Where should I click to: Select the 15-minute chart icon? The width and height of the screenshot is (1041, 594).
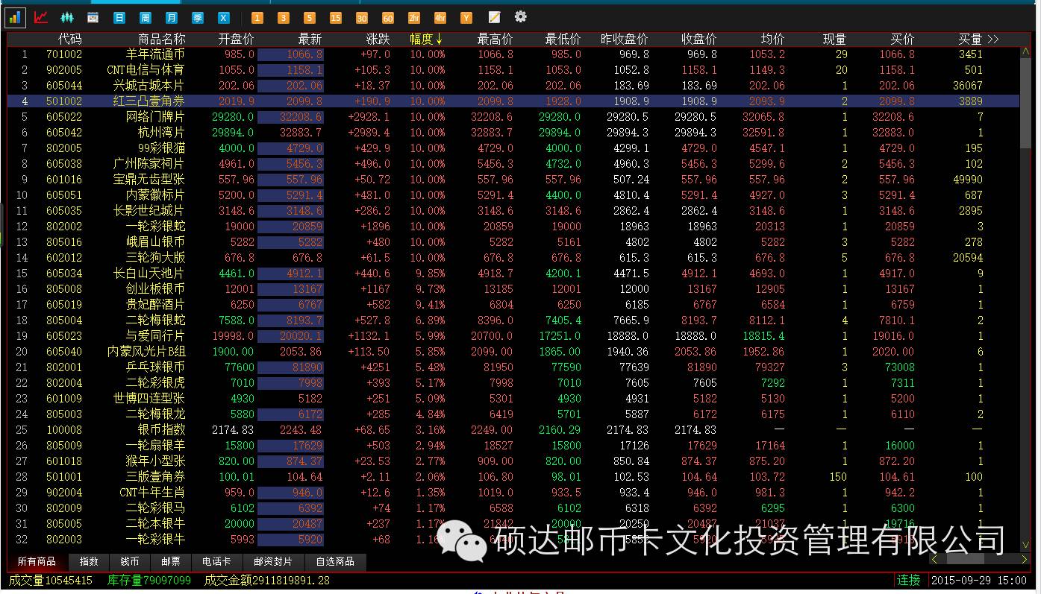(x=336, y=17)
